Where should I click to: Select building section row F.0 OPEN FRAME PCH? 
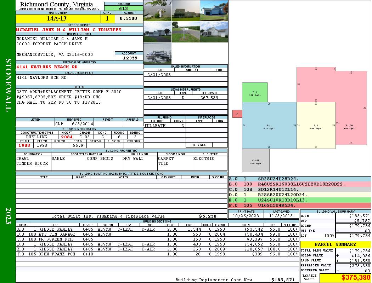coord(157,254)
